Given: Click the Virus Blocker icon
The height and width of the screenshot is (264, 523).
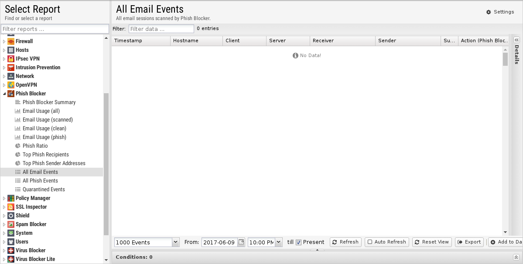Looking at the screenshot, I should (x=10, y=250).
